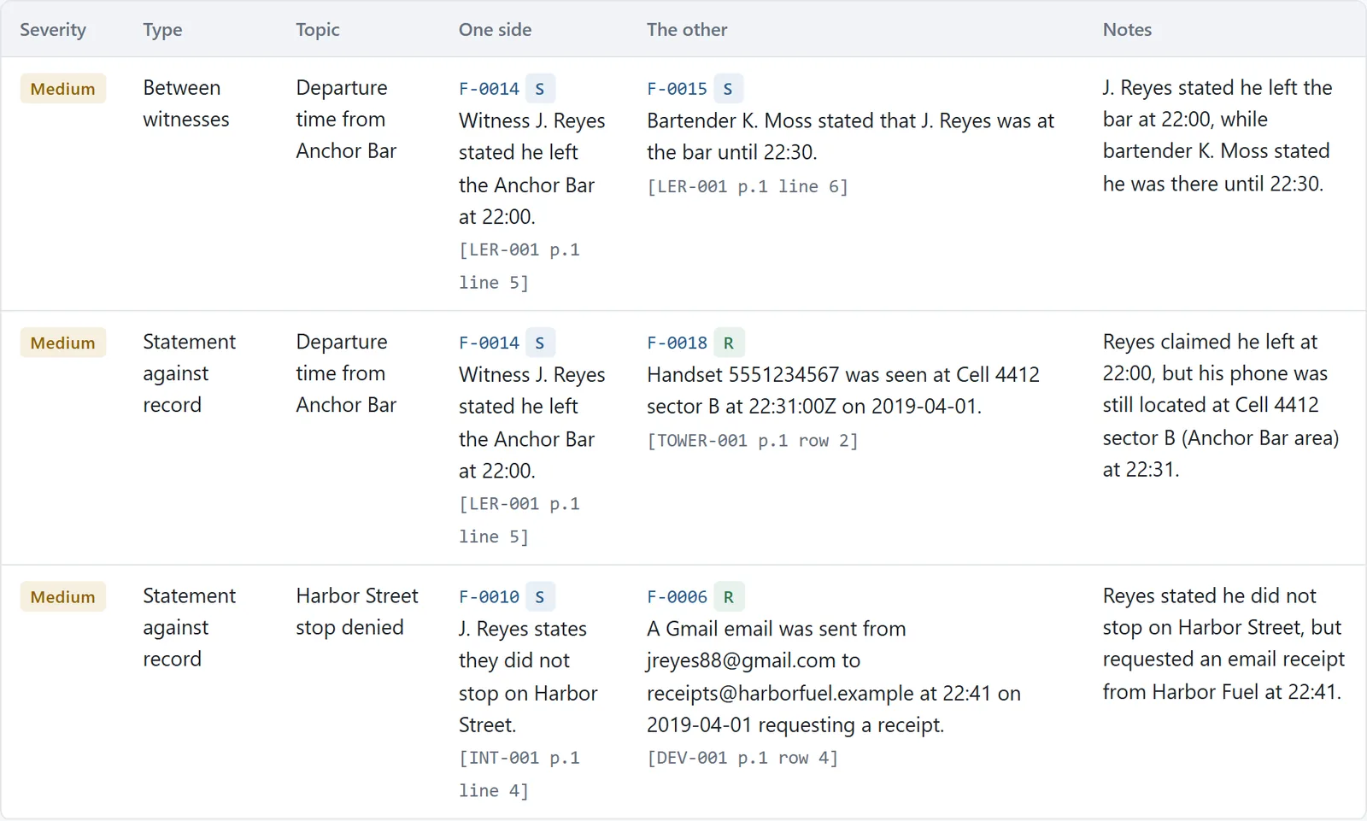Viewport: 1367px width, 821px height.
Task: Click the R badge beside F-0006
Action: [x=729, y=597]
